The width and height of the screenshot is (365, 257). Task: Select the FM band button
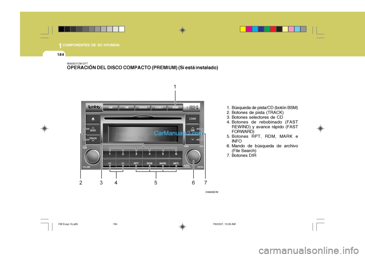(127, 108)
